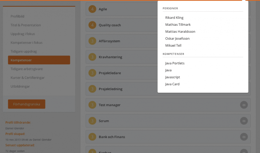Screen dimensions: 260x153
Task: Click the level badge next to Kravhantering
Action: (92, 57)
